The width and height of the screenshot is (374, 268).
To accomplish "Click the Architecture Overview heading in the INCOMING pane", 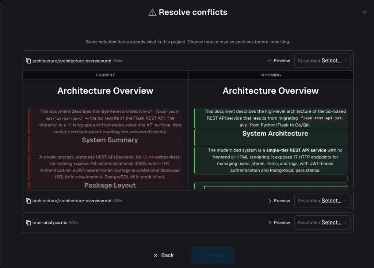I will 271,91.
